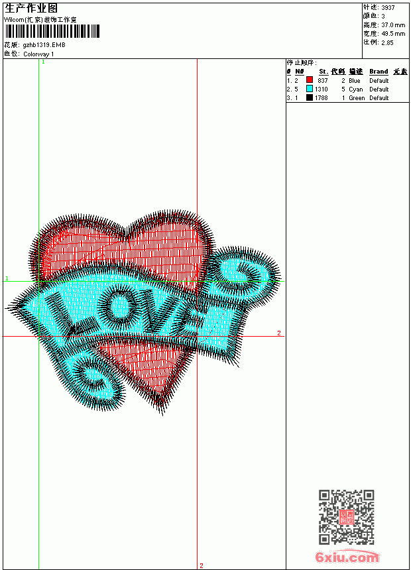411x570 pixels.
Task: Click the cyan color swatch for stop 2
Action: click(x=310, y=89)
